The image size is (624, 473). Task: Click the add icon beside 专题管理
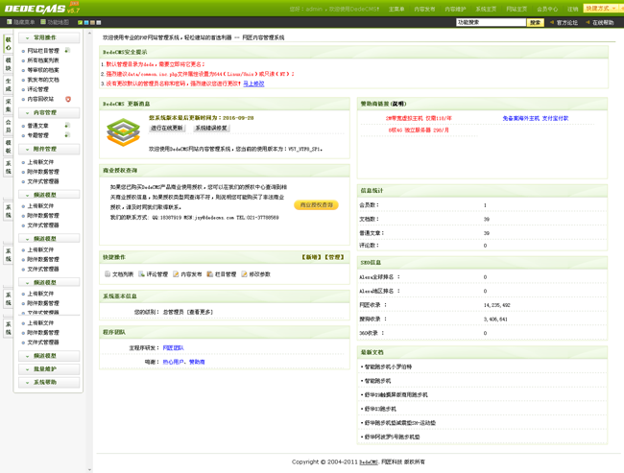coord(67,135)
